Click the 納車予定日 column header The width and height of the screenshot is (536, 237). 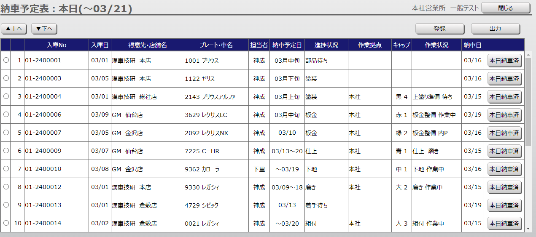pos(287,45)
